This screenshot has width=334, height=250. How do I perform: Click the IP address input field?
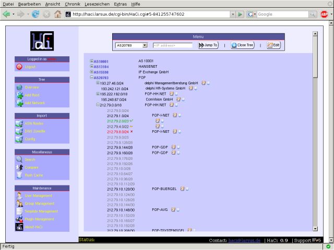[x=173, y=45]
